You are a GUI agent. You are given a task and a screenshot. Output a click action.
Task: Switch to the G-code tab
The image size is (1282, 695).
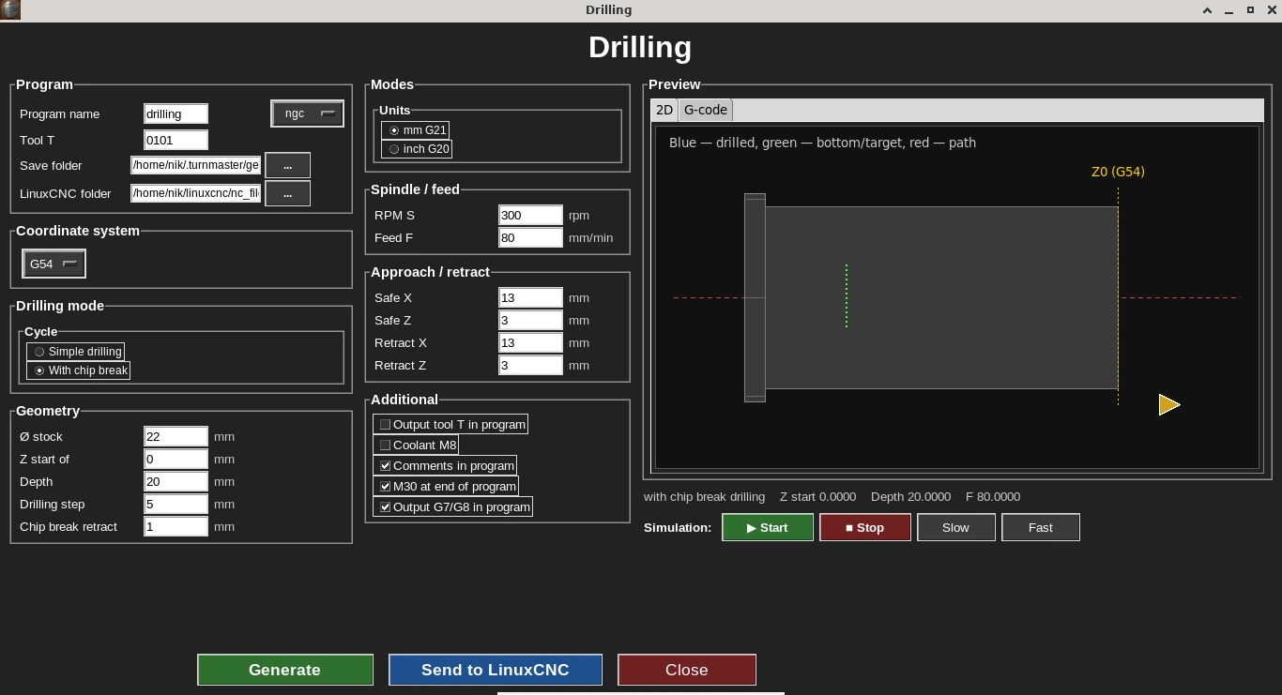[x=705, y=110]
